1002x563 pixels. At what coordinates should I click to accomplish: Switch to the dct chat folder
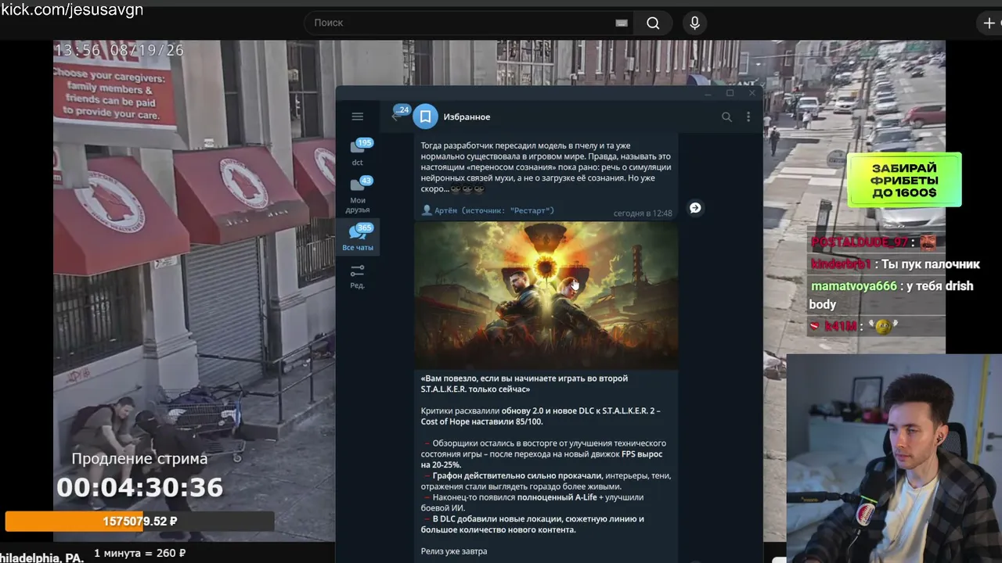coord(358,152)
